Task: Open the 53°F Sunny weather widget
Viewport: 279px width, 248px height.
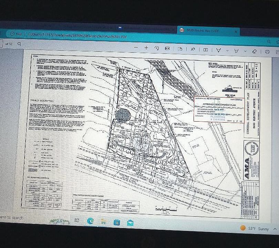Action: [x=255, y=229]
